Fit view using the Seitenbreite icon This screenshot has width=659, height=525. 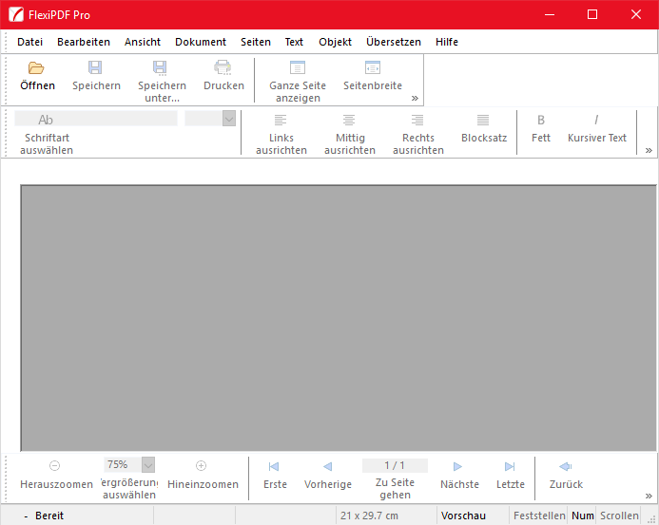coord(373,68)
